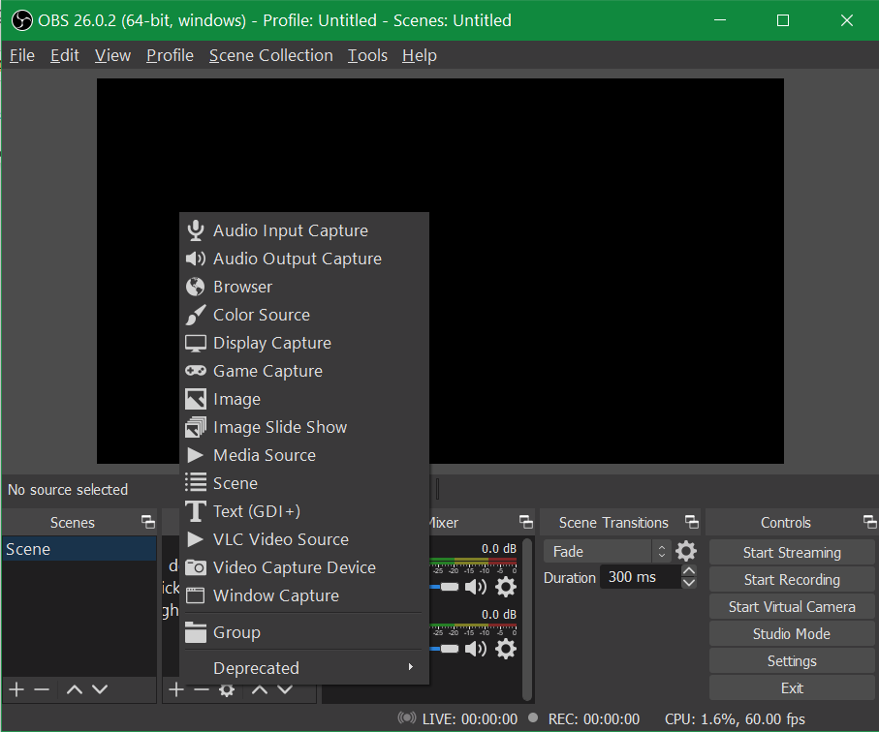Open the File menu
This screenshot has width=879, height=732.
click(22, 55)
